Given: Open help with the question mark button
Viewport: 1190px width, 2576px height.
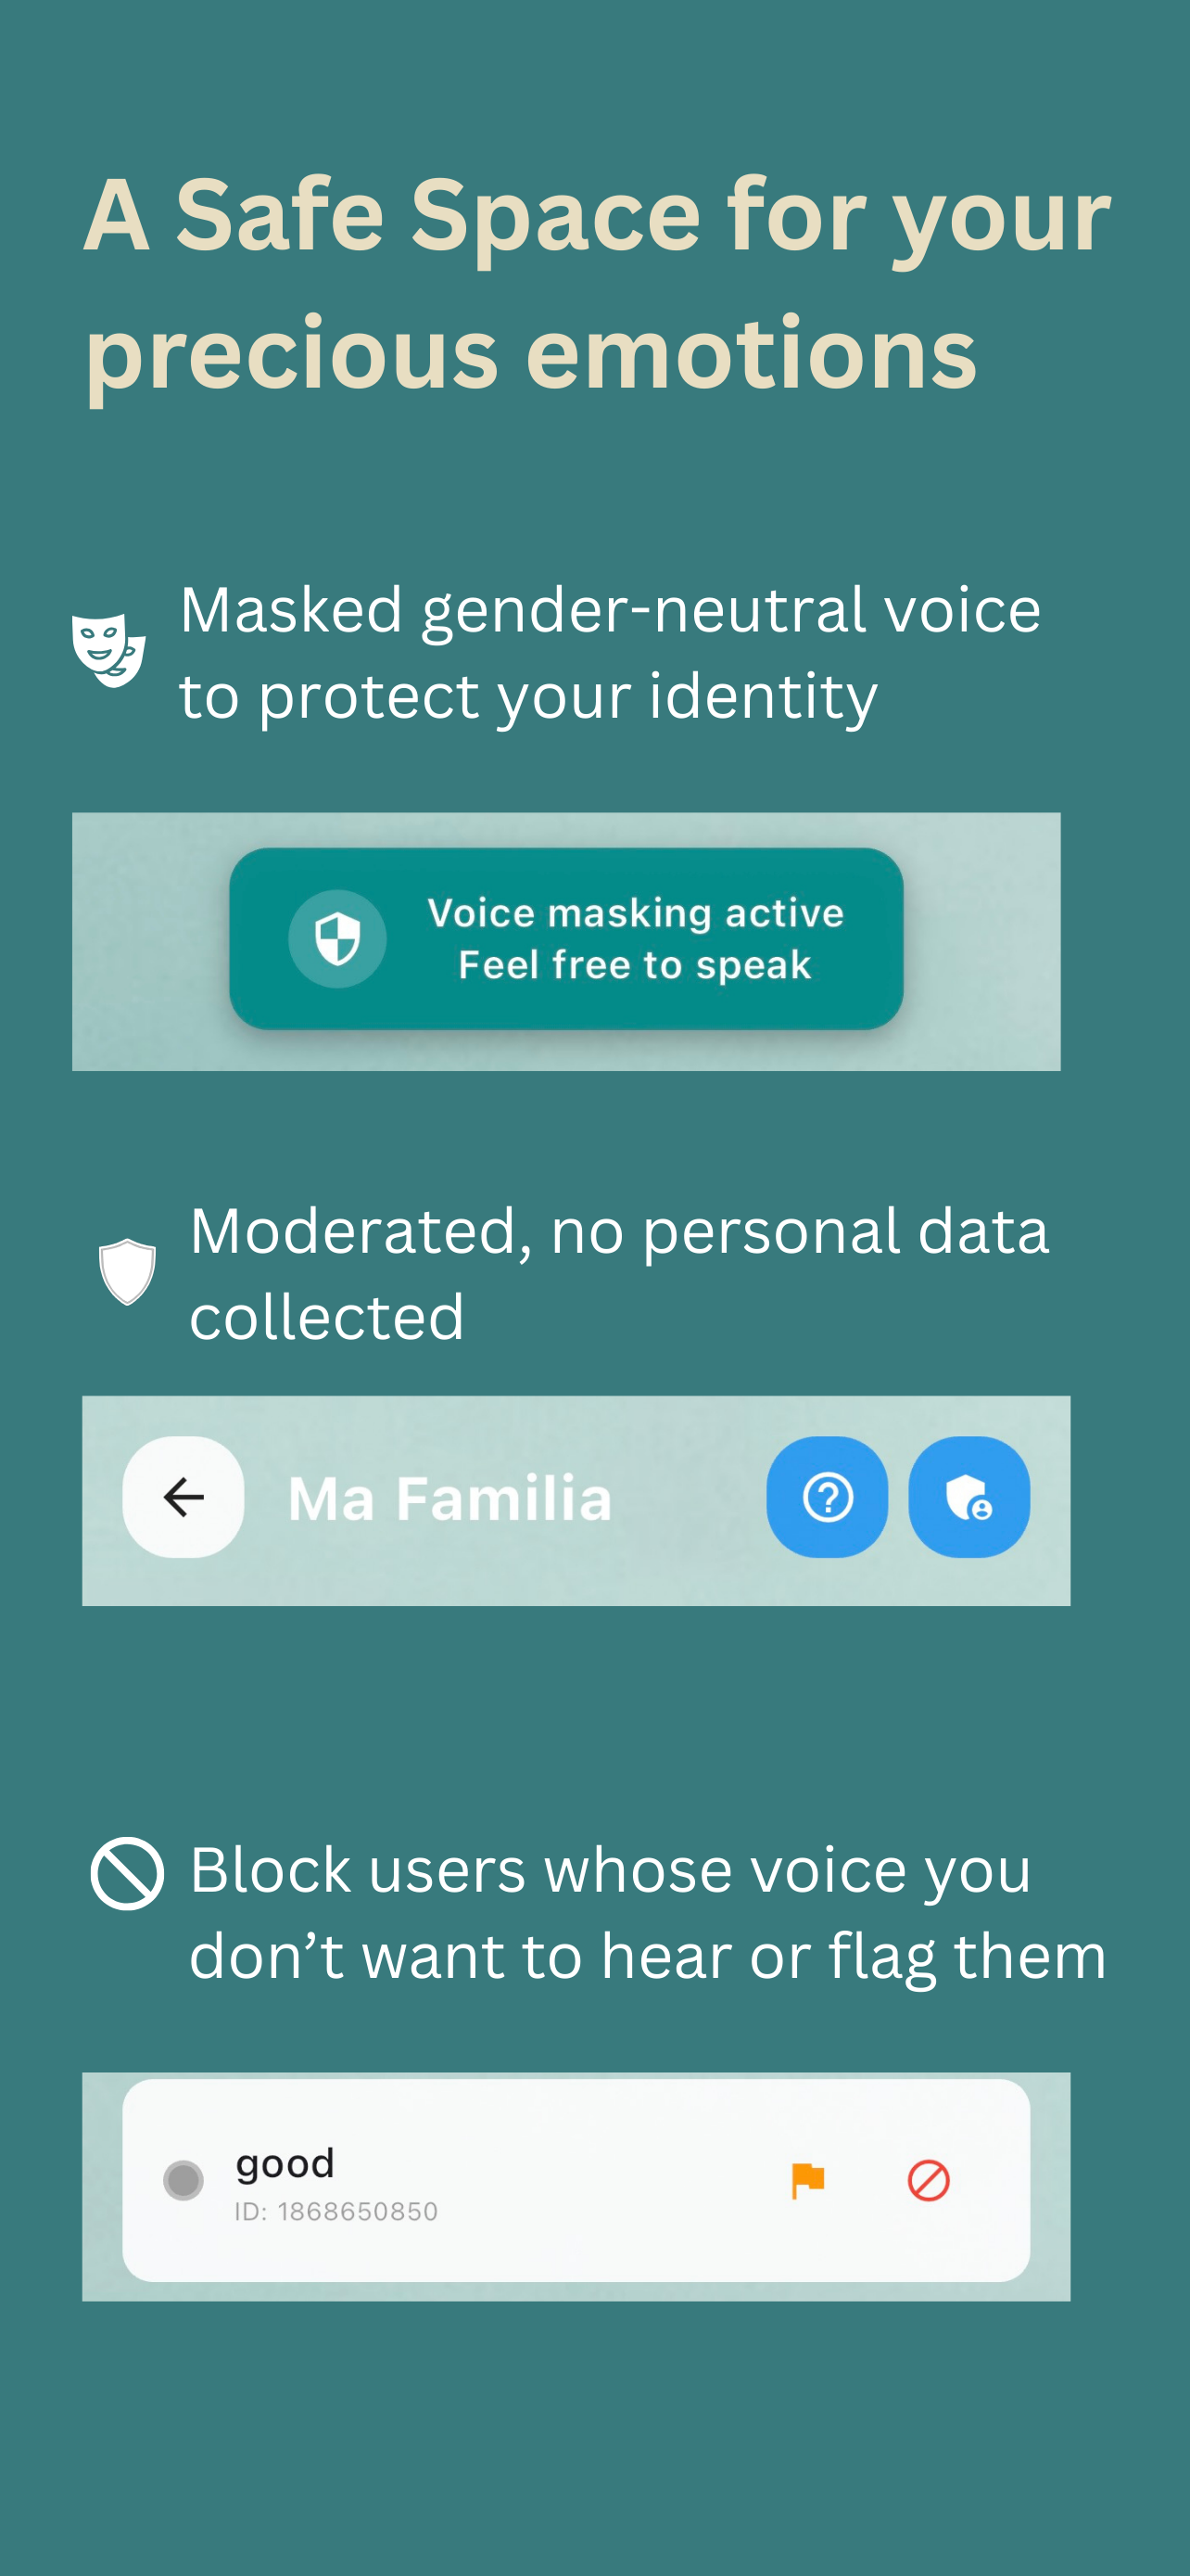Looking at the screenshot, I should 828,1497.
